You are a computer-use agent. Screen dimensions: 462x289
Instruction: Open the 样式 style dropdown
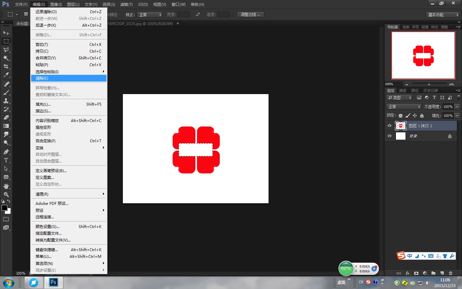click(x=150, y=15)
